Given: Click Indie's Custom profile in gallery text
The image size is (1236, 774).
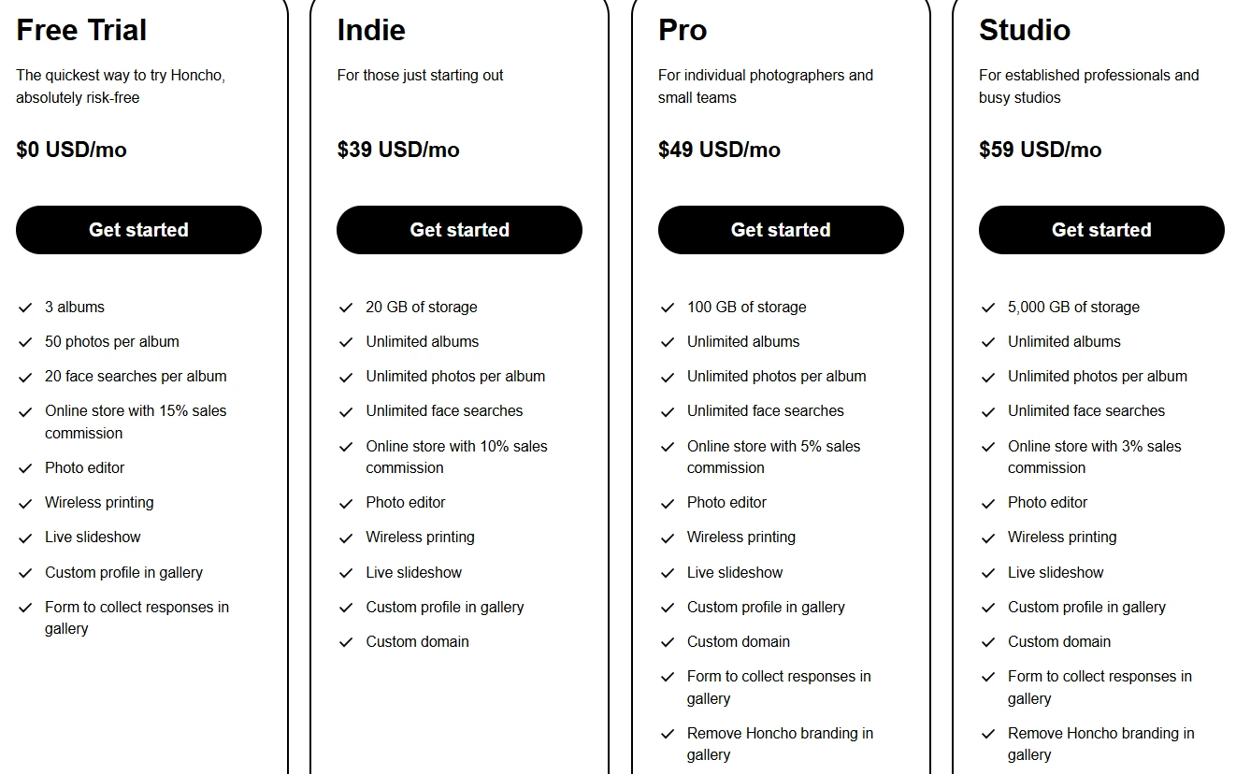Looking at the screenshot, I should click(x=445, y=607).
